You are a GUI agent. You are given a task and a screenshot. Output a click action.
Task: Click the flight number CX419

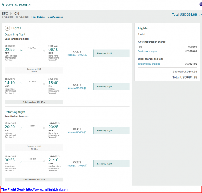coord(77,129)
